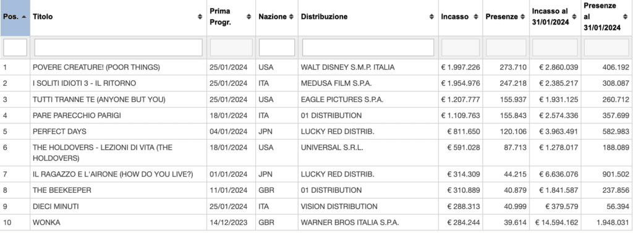Screen dimensions: 633x233
Task: Click Distribuzione column sort arrows
Action: pos(431,17)
